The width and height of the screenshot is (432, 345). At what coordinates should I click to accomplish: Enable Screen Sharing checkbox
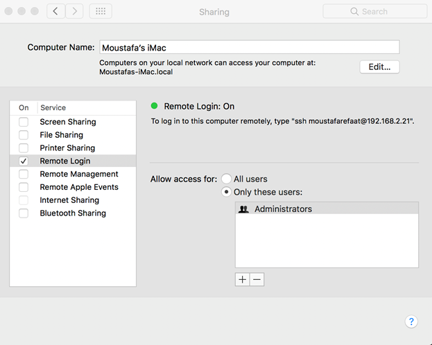pyautogui.click(x=24, y=122)
